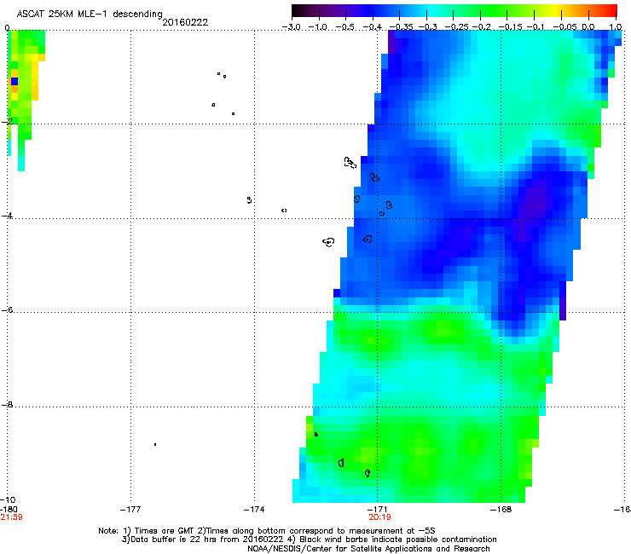
Task: Select the "-171" longitude axis label
Action: 377,510
